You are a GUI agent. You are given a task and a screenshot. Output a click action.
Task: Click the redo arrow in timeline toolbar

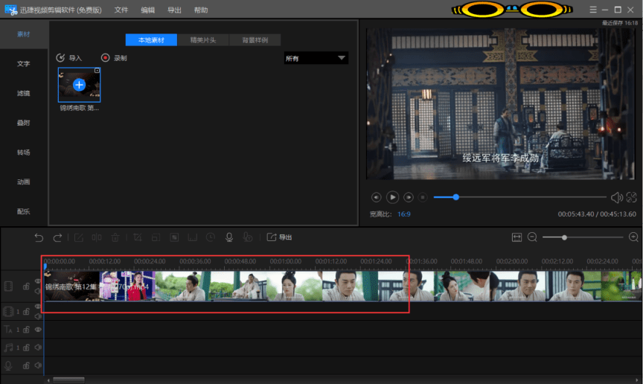tap(57, 237)
